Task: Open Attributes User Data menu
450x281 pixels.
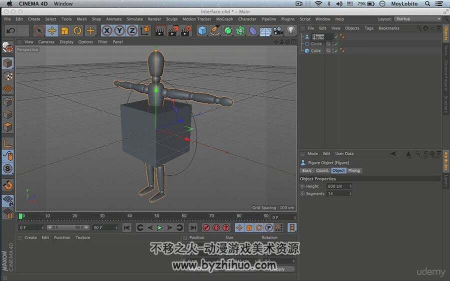Action: pyautogui.click(x=344, y=154)
